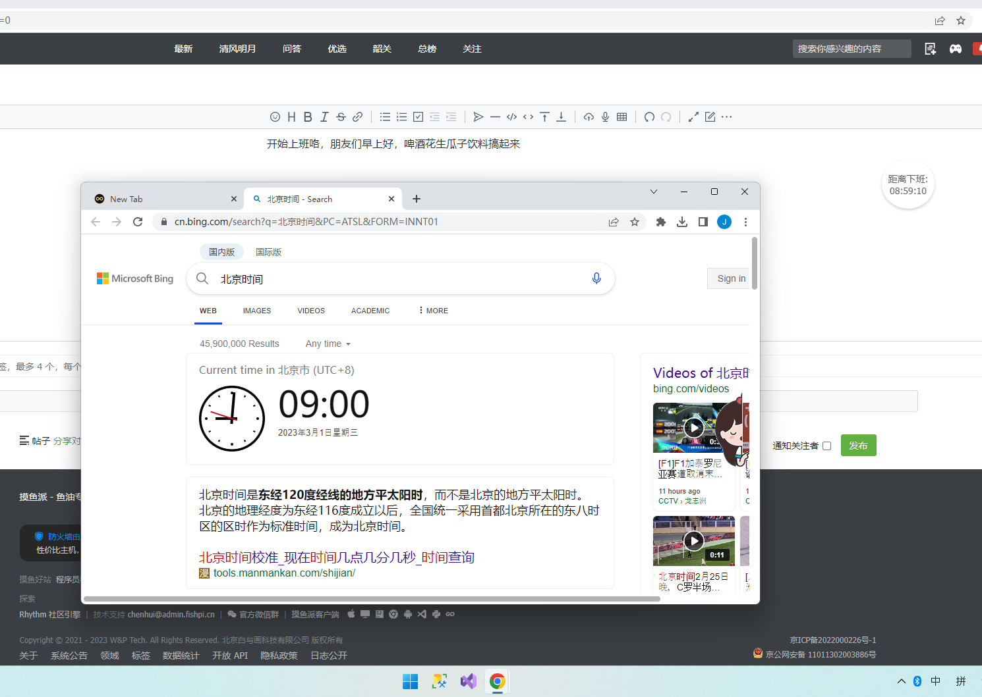
Task: Insert inline code in the editor
Action: [528, 117]
